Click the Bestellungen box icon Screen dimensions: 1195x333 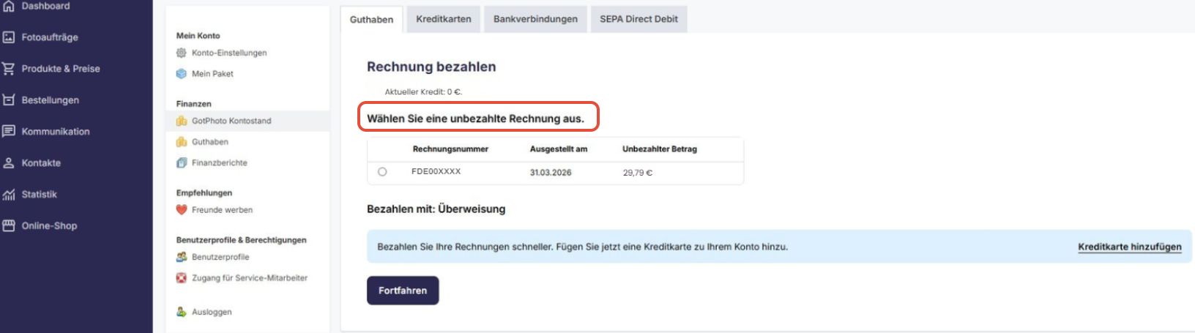tap(9, 100)
